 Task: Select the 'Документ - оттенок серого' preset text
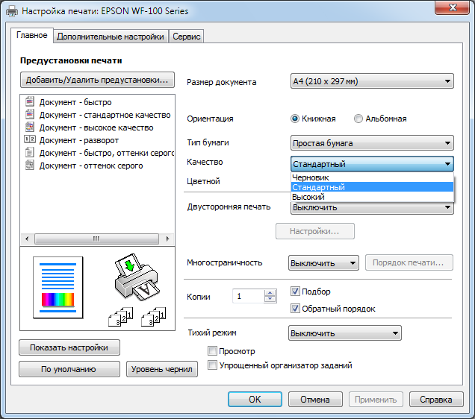point(91,166)
